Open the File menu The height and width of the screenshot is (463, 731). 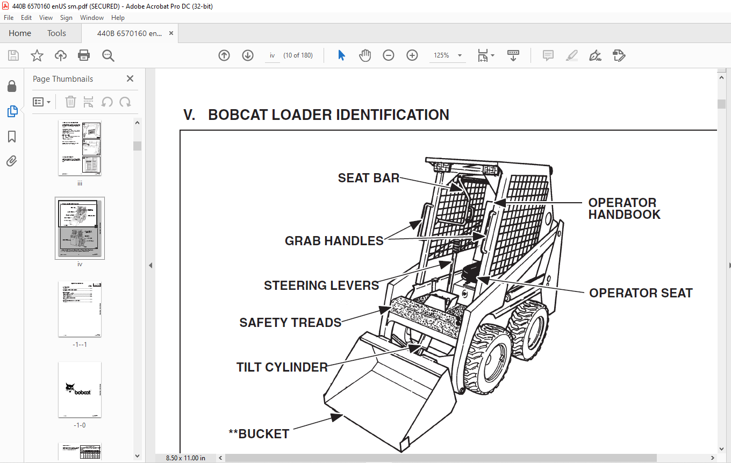tap(9, 18)
